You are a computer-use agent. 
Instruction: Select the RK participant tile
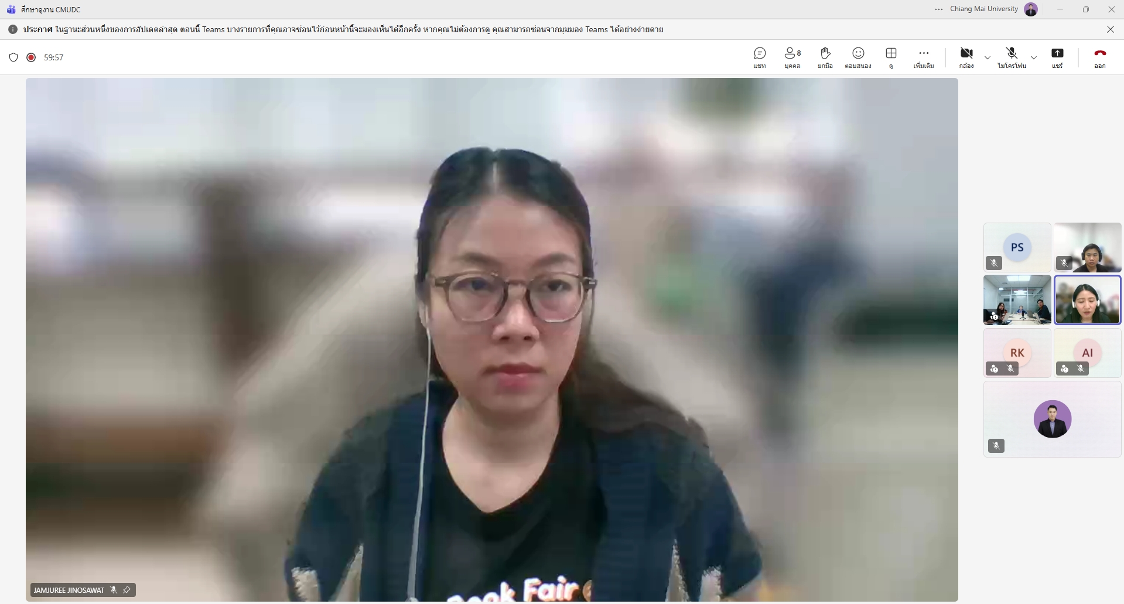tap(1017, 353)
